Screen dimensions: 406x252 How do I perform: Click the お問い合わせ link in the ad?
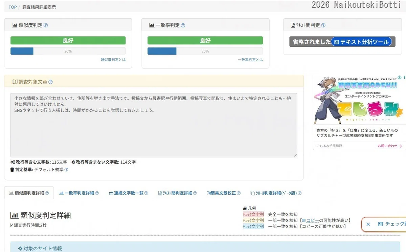point(390,146)
